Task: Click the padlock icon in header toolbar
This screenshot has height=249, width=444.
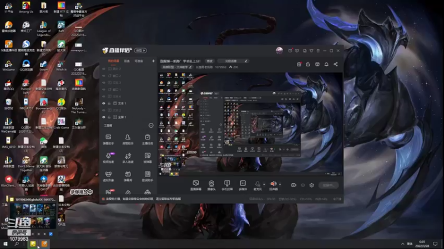Action: 308,64
